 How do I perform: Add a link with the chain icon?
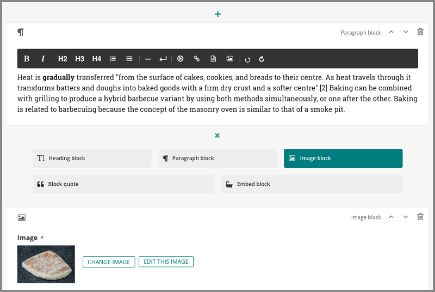(x=197, y=59)
